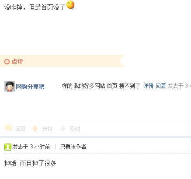
Task: Open 网购分享吧 user avatar
Action: (10, 86)
